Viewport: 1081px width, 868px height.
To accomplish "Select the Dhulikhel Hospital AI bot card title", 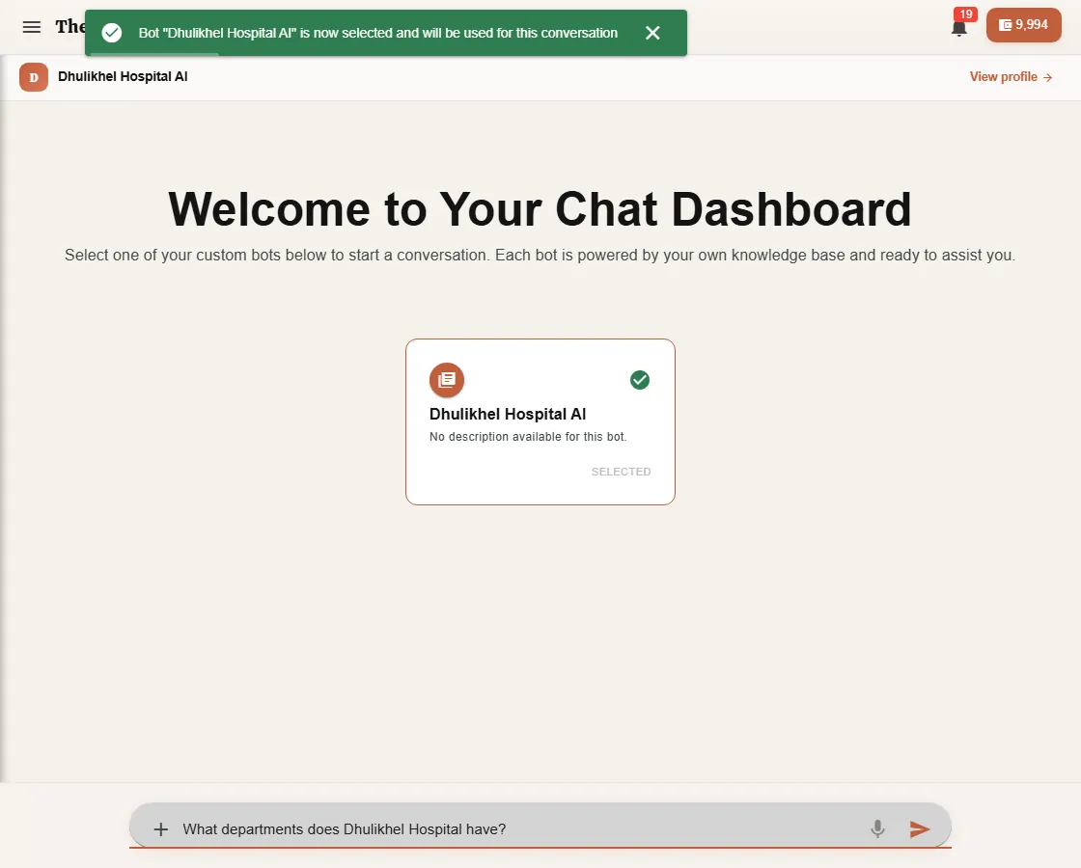I will tap(508, 414).
